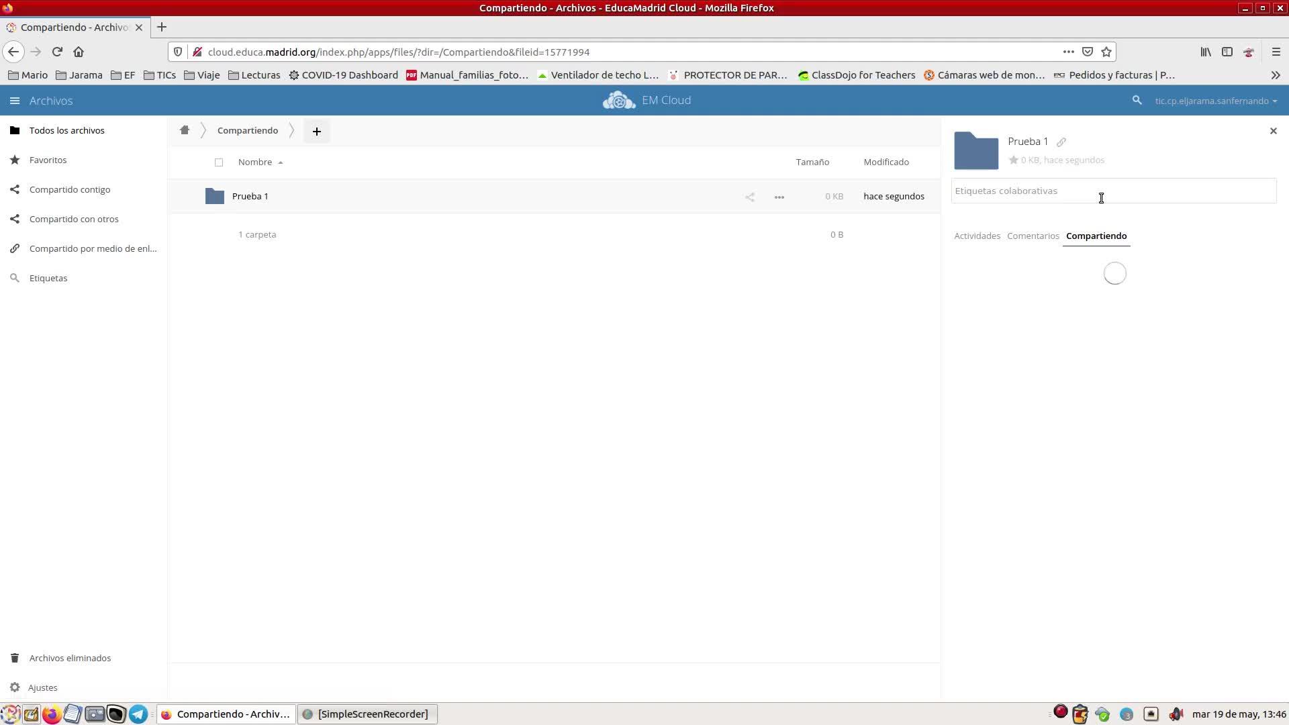Viewport: 1289px width, 725px height.
Task: Close the details sidebar panel
Action: 1273,131
